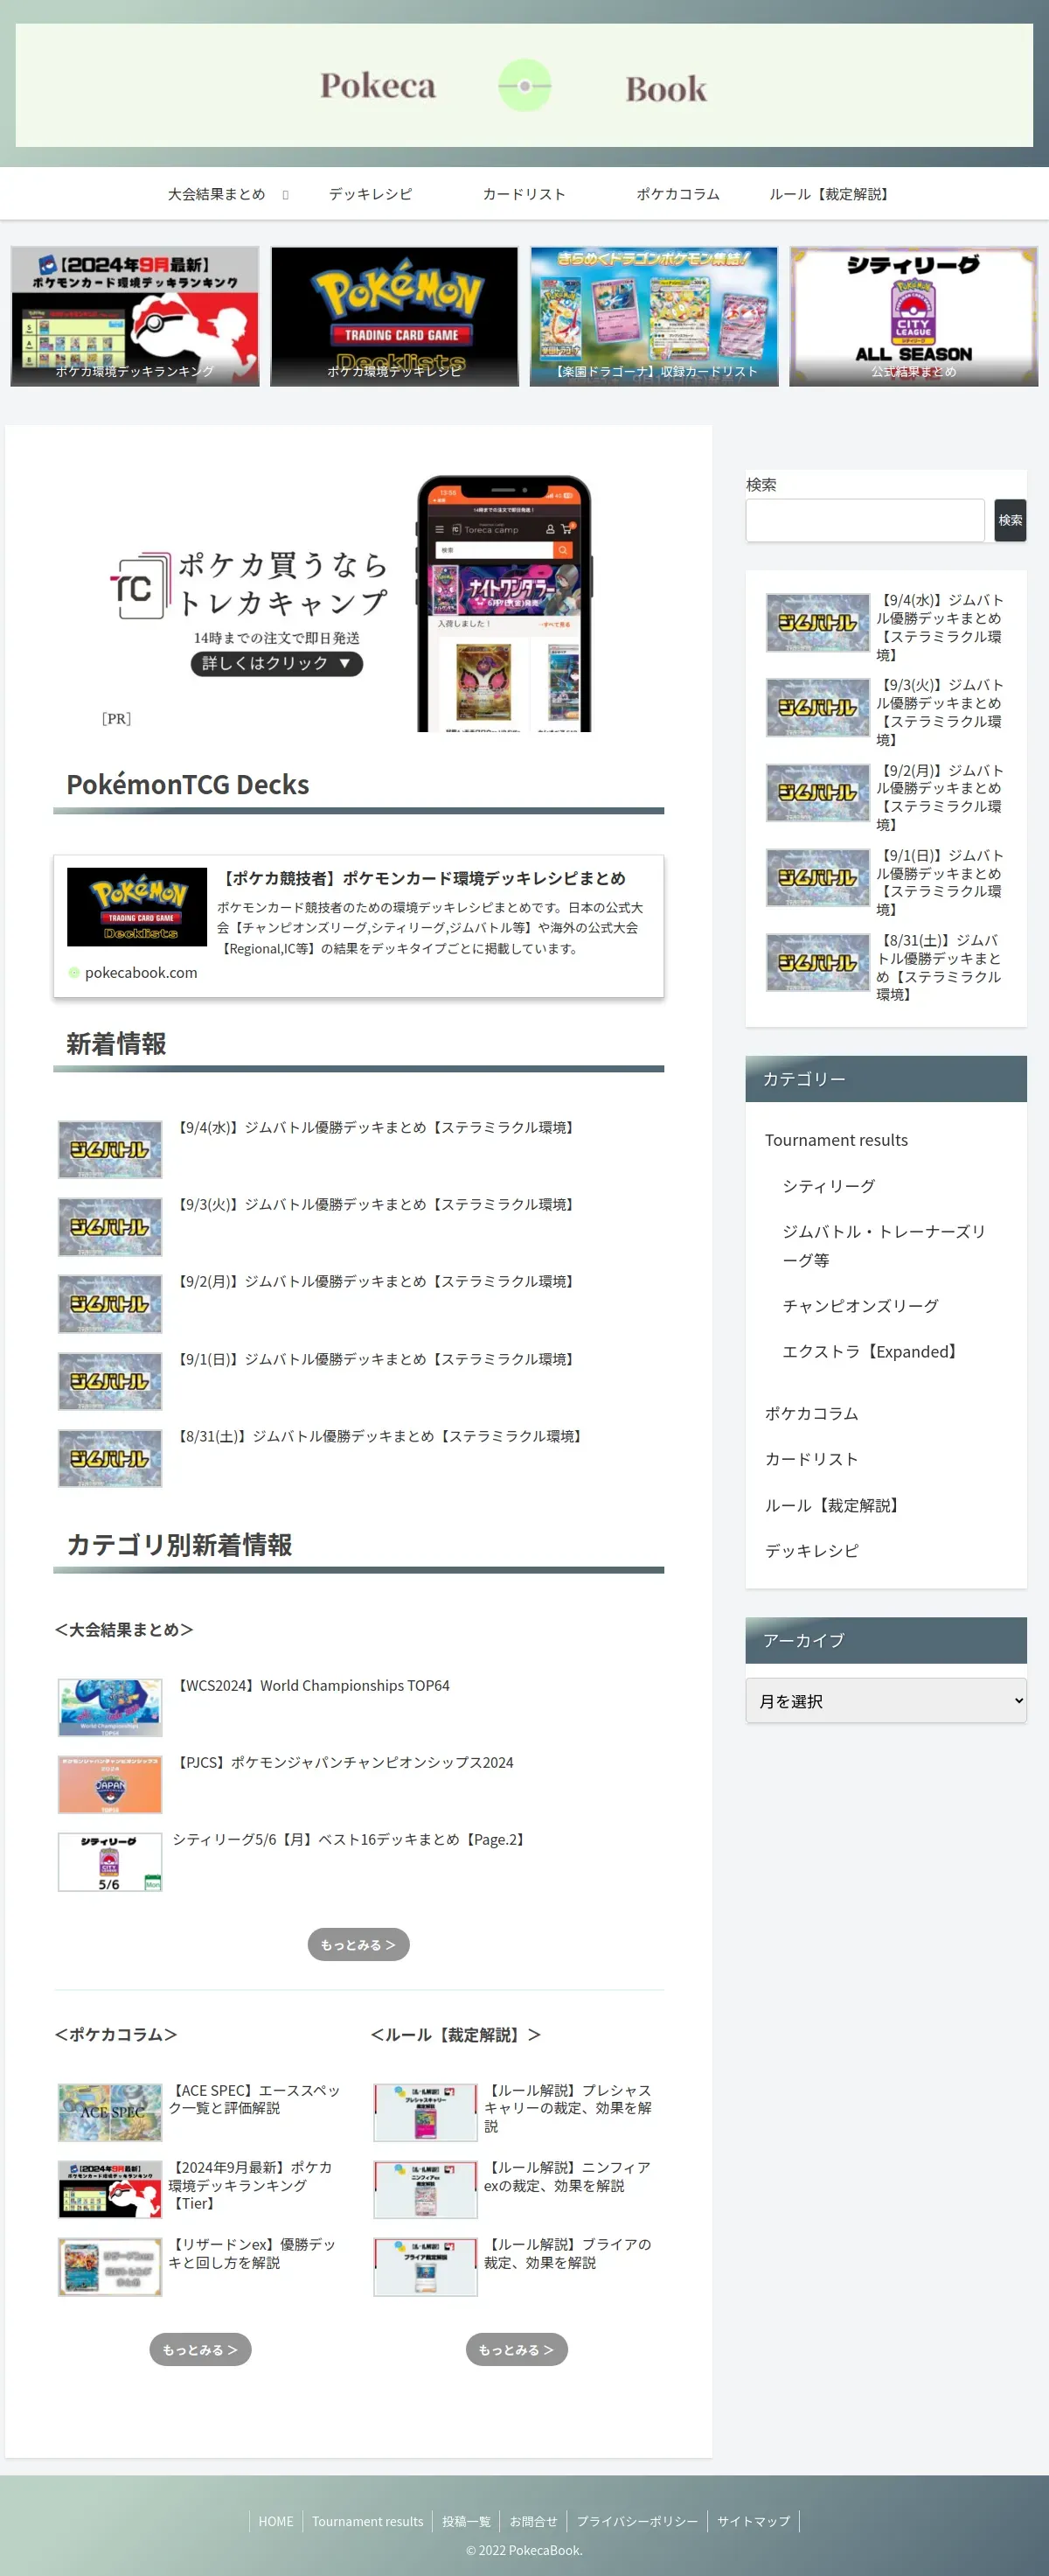Open the 月を選択 archive dropdown
The height and width of the screenshot is (2576, 1049).
(x=886, y=1700)
